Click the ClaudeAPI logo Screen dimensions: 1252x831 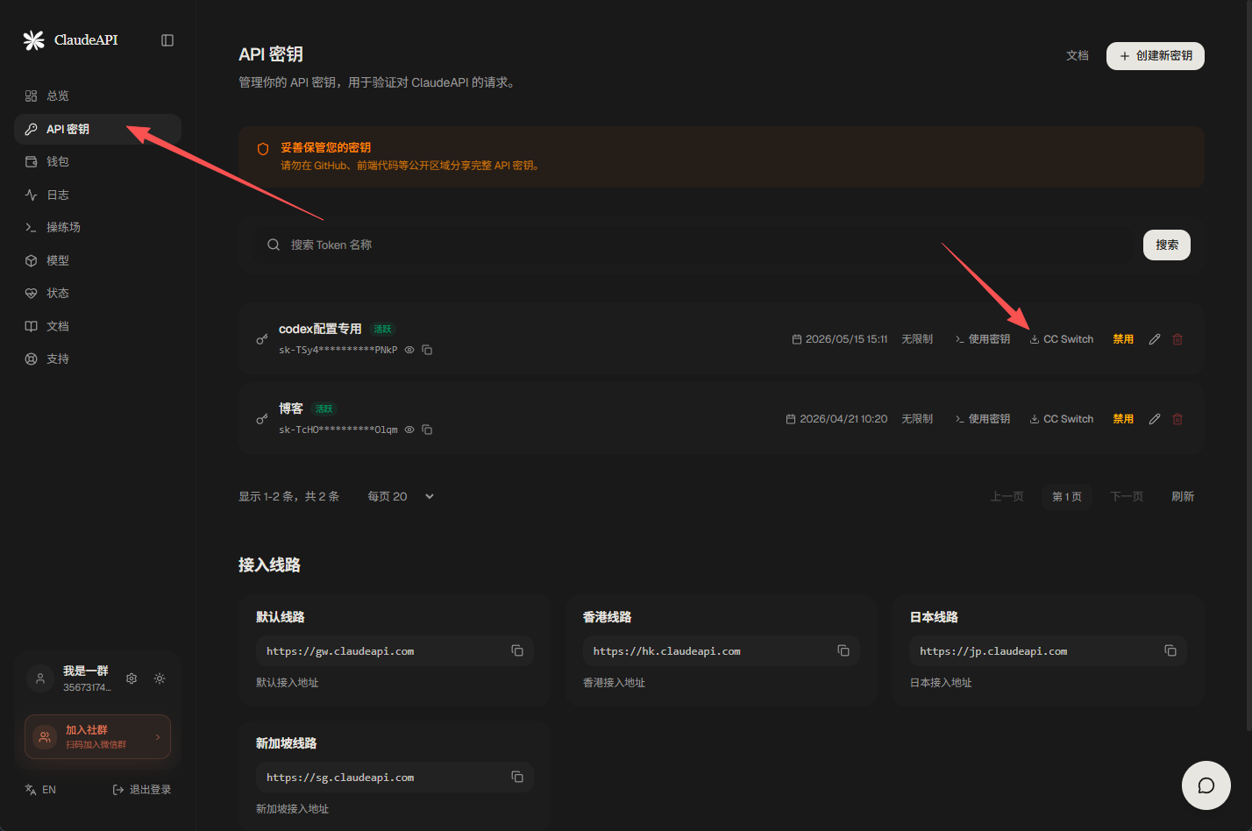(x=70, y=40)
